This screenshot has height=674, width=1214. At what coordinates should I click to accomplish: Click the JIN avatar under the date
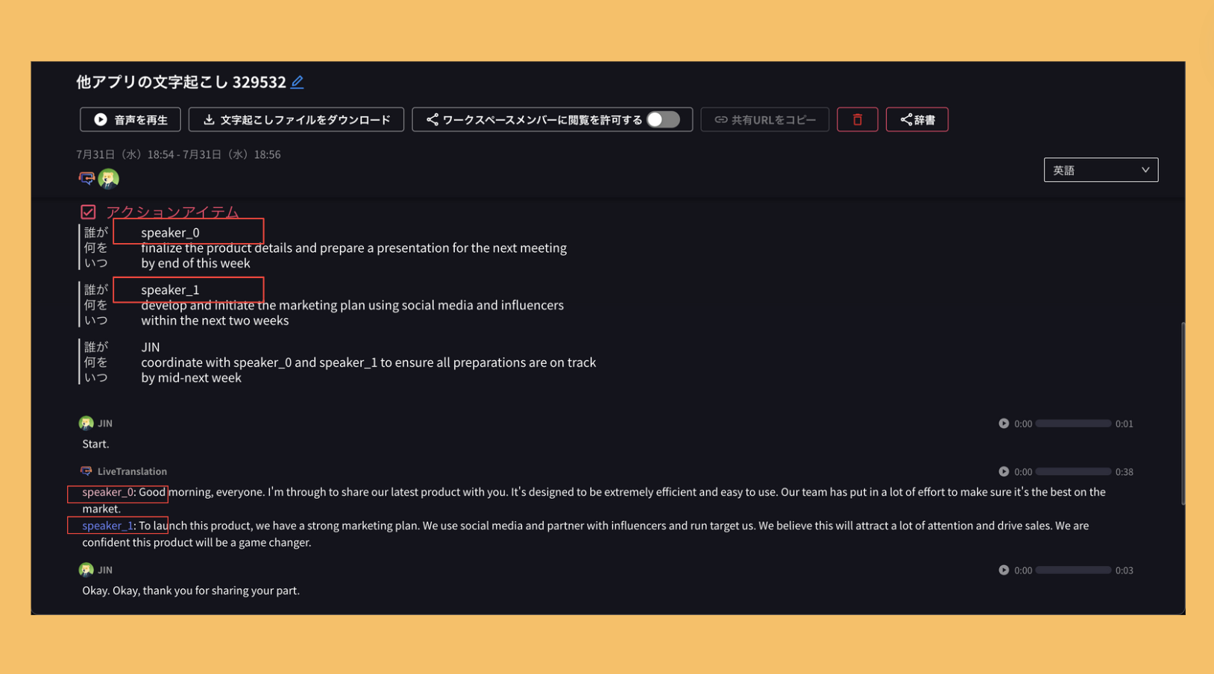109,178
